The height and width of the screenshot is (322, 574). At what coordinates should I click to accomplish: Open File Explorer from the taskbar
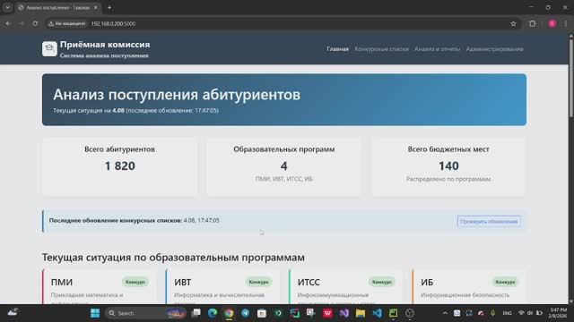[361, 313]
